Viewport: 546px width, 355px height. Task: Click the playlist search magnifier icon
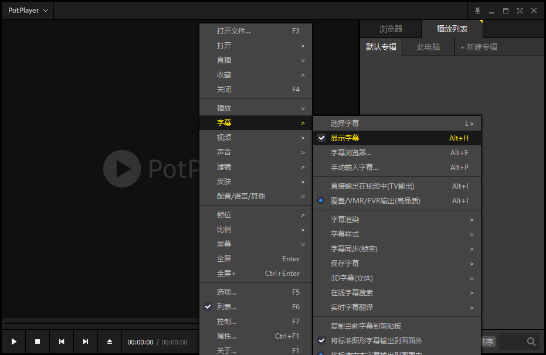coord(531,341)
